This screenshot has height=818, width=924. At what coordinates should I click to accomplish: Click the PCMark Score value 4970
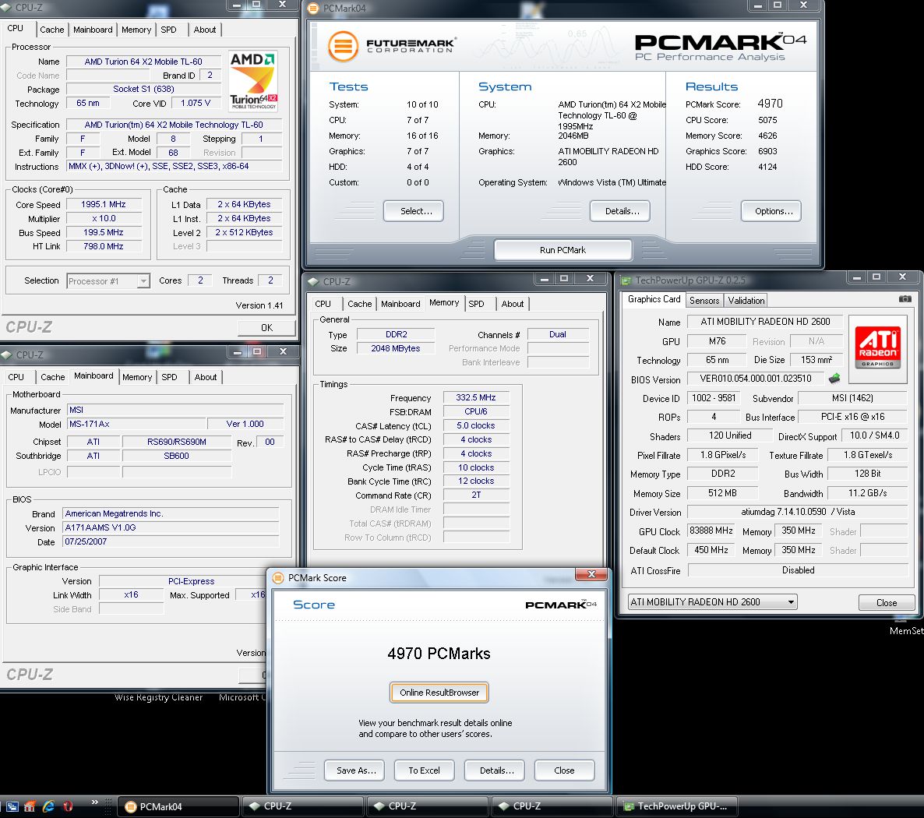pyautogui.click(x=771, y=104)
